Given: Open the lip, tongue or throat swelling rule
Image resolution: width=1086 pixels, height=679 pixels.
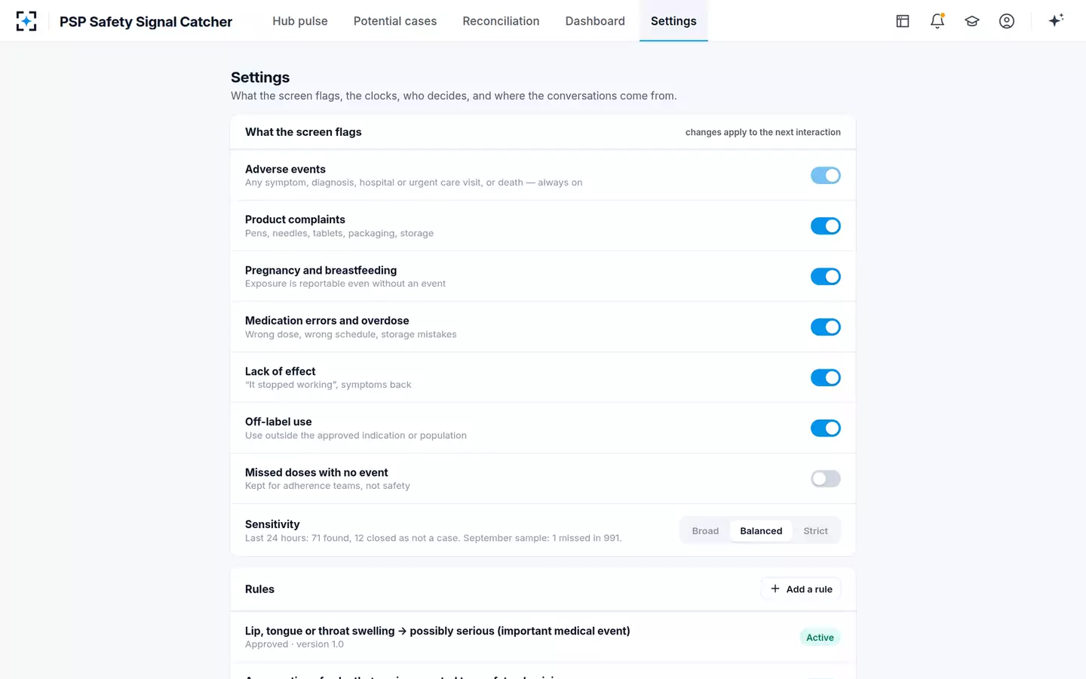Looking at the screenshot, I should click(x=543, y=638).
